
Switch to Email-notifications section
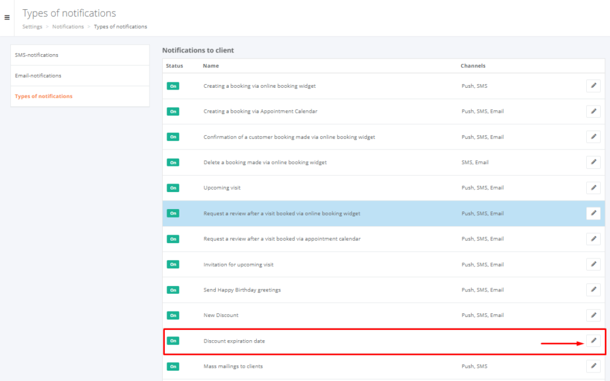coord(38,76)
